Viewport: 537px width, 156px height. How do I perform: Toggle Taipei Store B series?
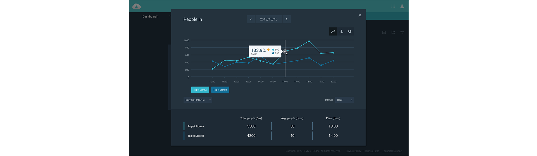tap(220, 90)
